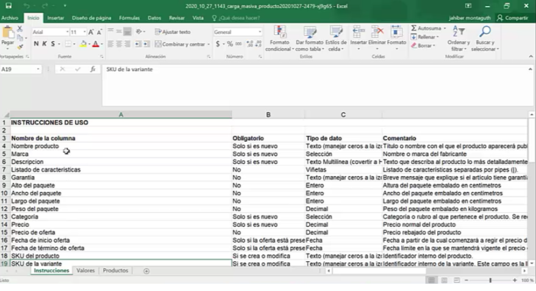Apply the red font color A
Screen dimensions: 536x291
click(x=96, y=44)
